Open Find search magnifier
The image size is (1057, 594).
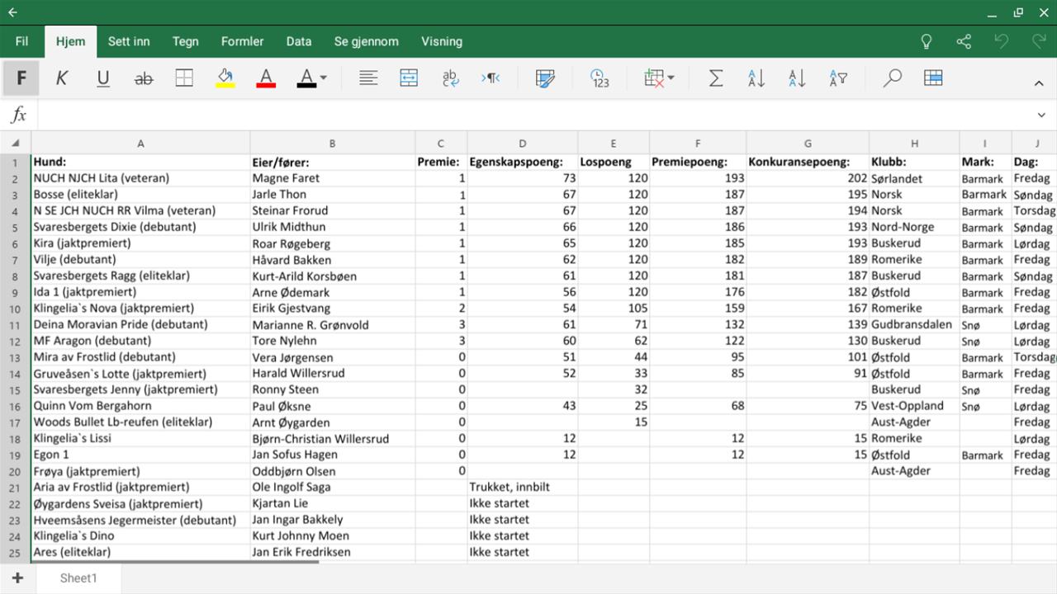[892, 78]
